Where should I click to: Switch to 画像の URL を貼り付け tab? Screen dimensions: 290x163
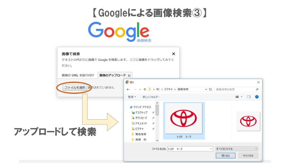(x=78, y=75)
